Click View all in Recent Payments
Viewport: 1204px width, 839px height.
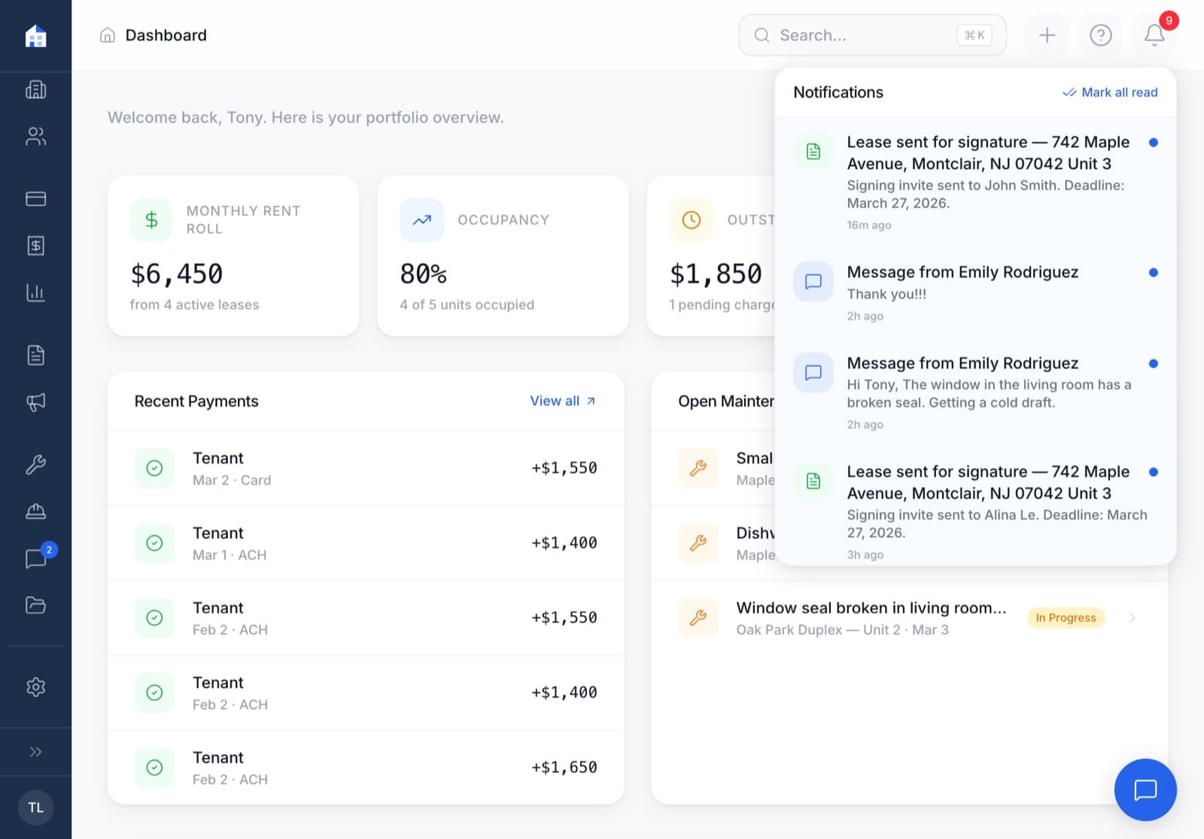pos(562,401)
